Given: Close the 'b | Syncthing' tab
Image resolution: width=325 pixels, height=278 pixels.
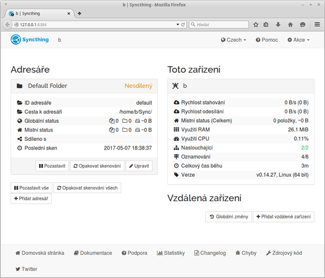Looking at the screenshot, I should coord(69,13).
